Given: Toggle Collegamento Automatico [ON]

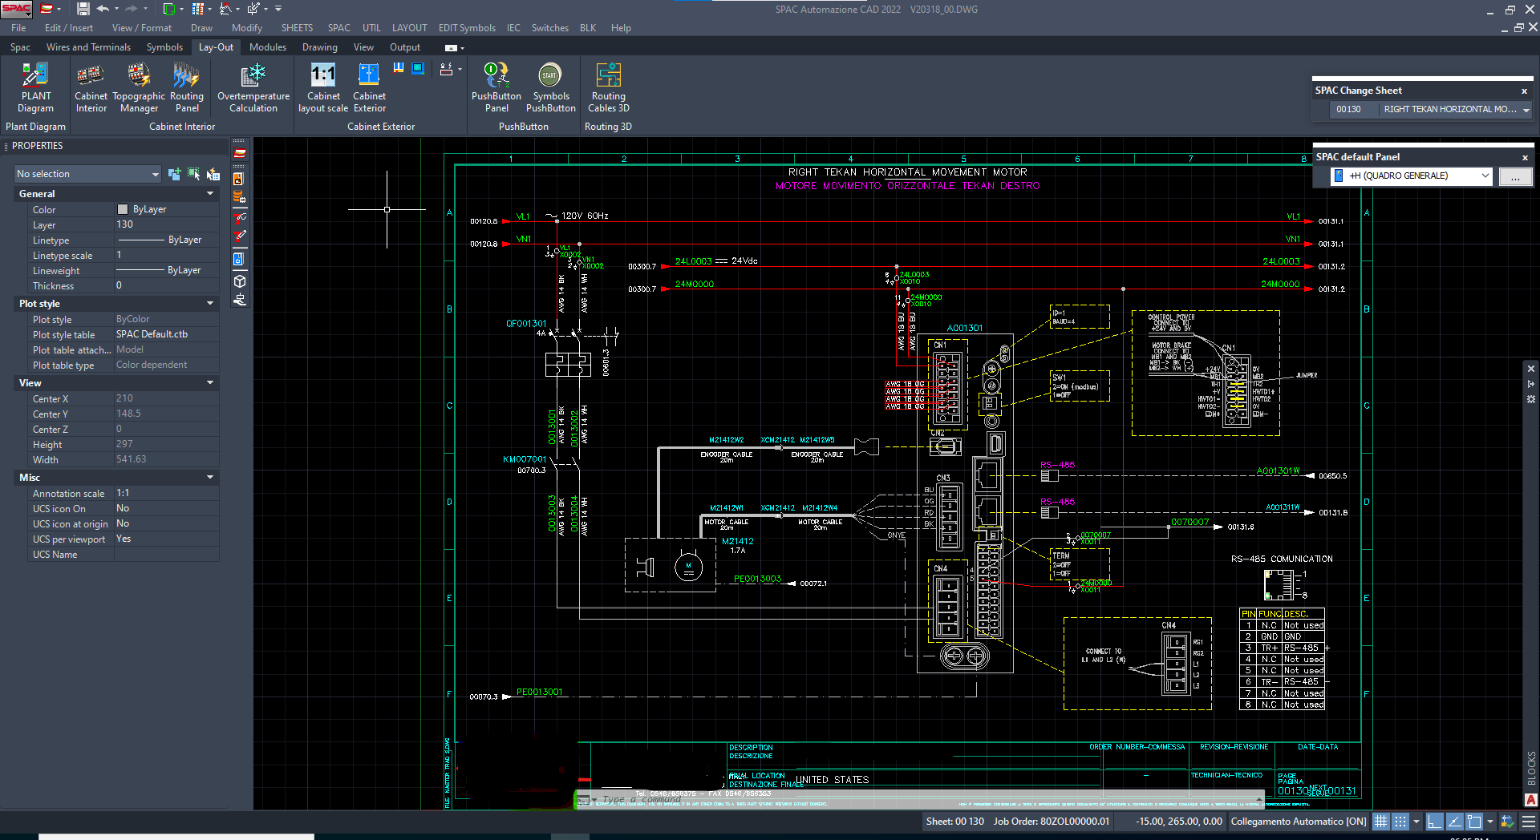Looking at the screenshot, I should (1299, 822).
